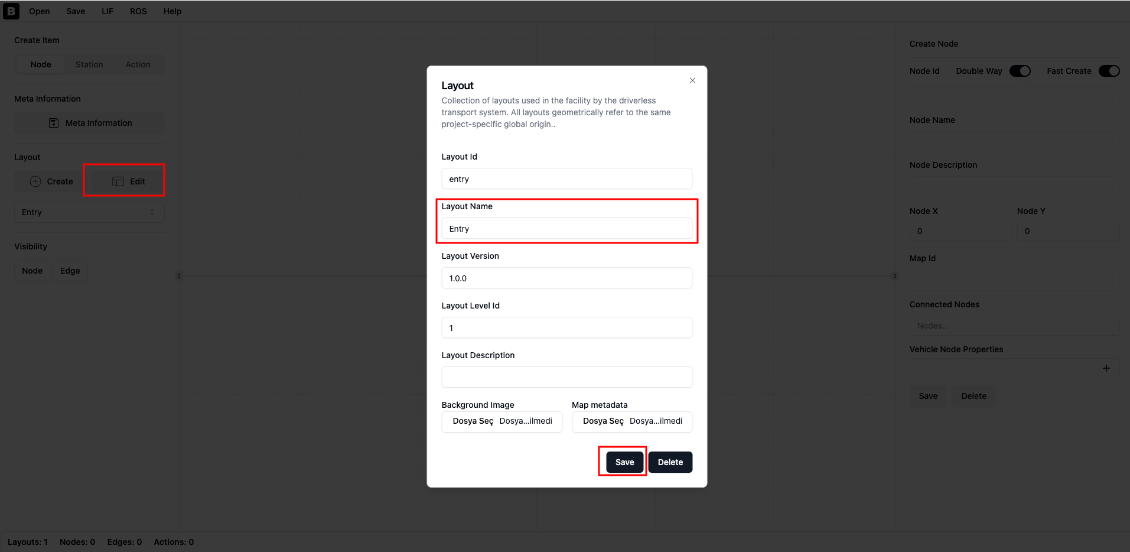Click the right panel resize handle
This screenshot has height=552, width=1130.
tap(895, 276)
